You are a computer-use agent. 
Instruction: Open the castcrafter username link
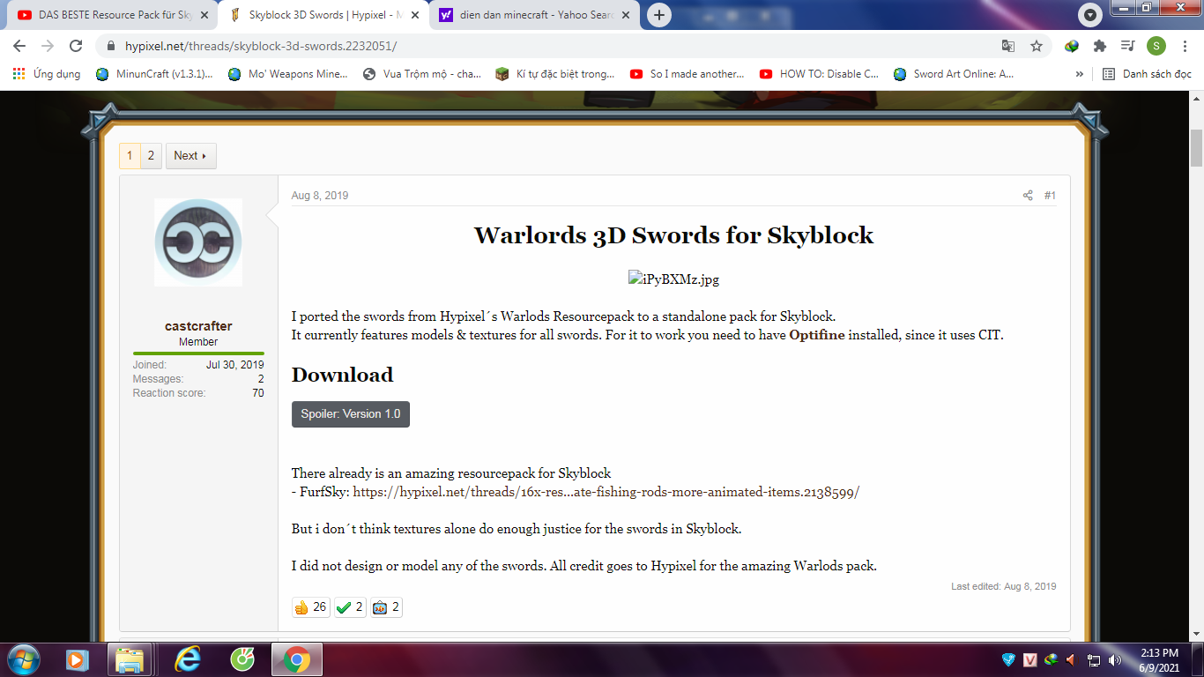(x=198, y=326)
